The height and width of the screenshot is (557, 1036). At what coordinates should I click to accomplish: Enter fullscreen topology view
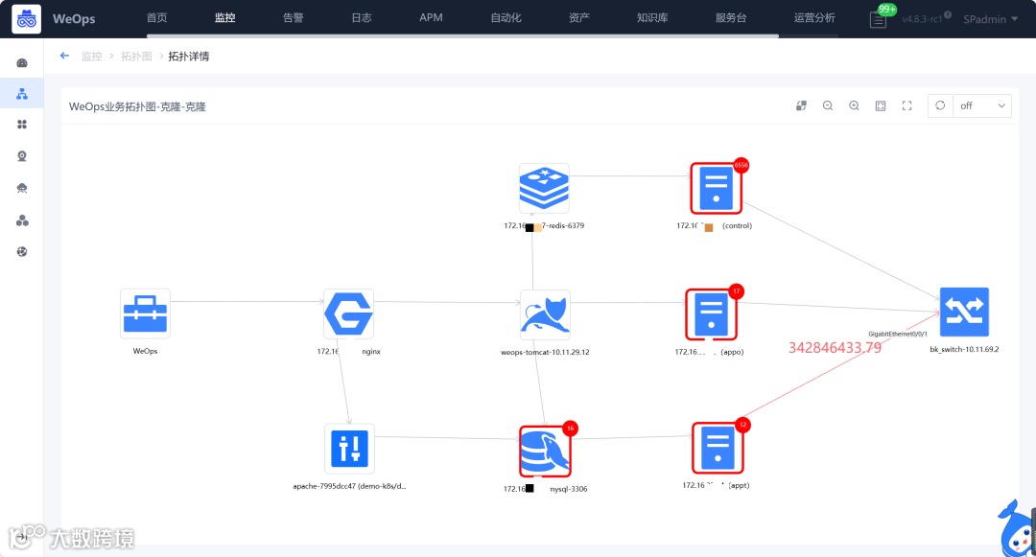click(907, 105)
